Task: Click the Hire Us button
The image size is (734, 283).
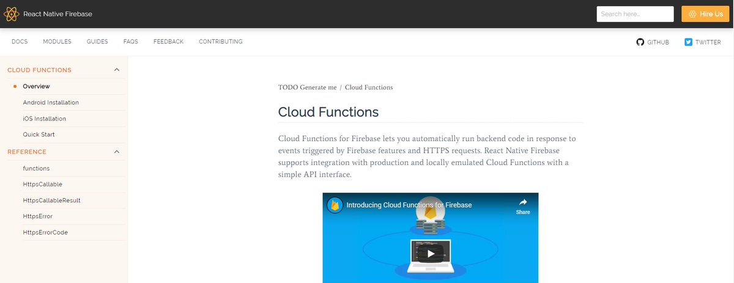Action: (x=705, y=14)
